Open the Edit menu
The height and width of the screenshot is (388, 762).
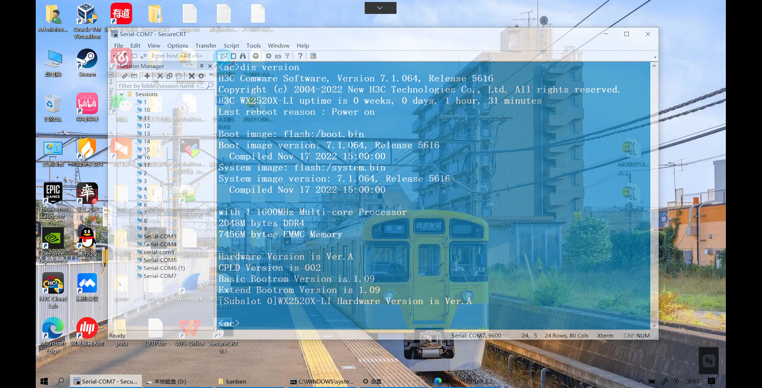click(x=135, y=46)
